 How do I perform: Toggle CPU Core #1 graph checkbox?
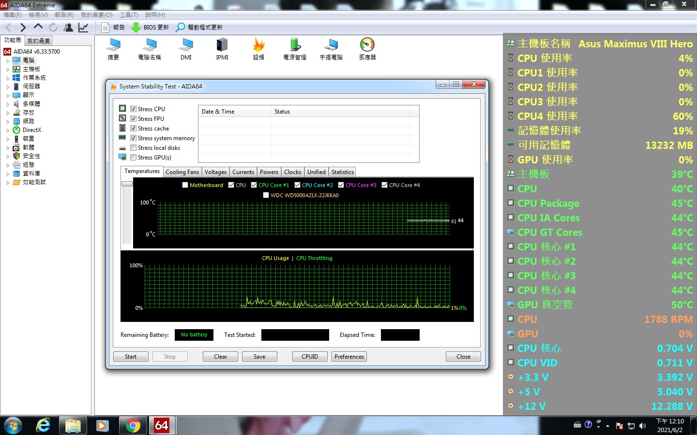point(254,185)
